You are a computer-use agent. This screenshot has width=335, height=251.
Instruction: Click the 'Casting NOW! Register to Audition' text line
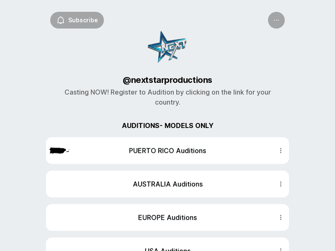167,92
